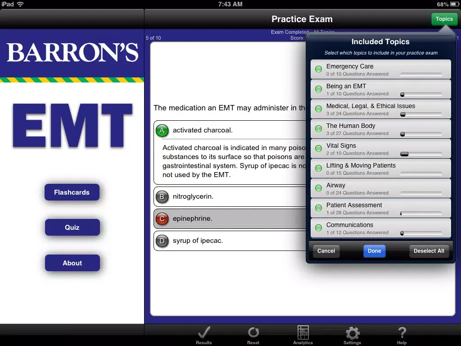Click Being an EMT progress bar

(421, 95)
